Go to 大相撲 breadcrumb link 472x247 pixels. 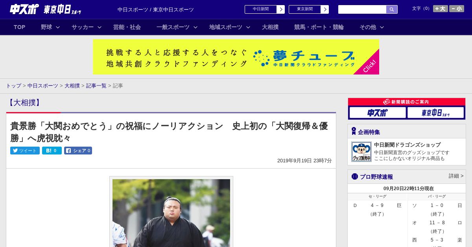(x=72, y=85)
